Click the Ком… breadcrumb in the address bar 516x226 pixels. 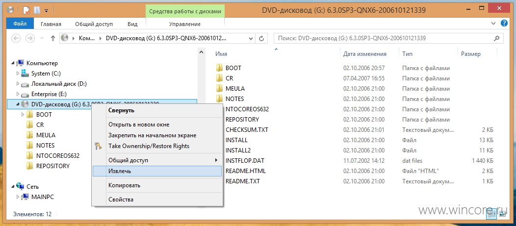[x=86, y=38]
